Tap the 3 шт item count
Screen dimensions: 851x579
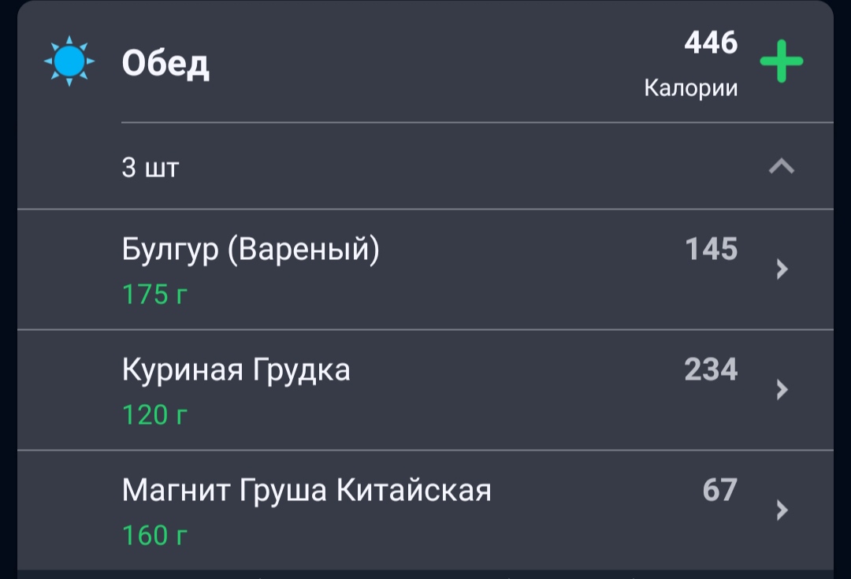(x=151, y=167)
